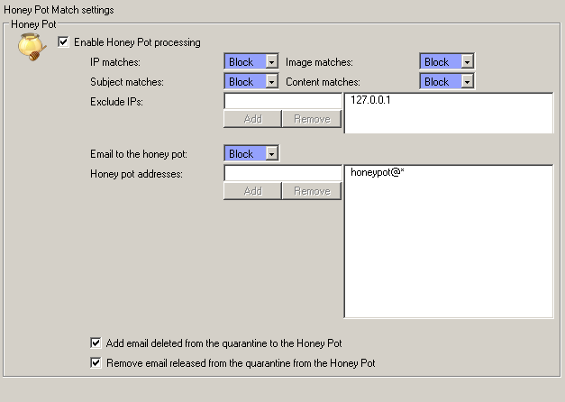Viewport: 565px width, 402px height.
Task: Open the IP matches dropdown
Action: click(271, 62)
